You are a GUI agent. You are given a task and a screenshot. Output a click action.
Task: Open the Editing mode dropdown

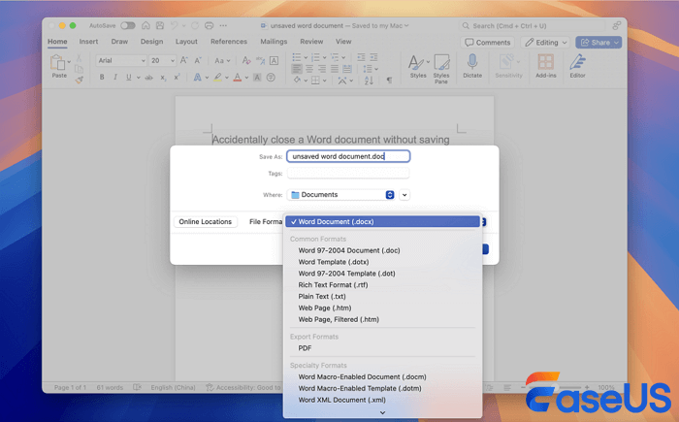pos(545,43)
